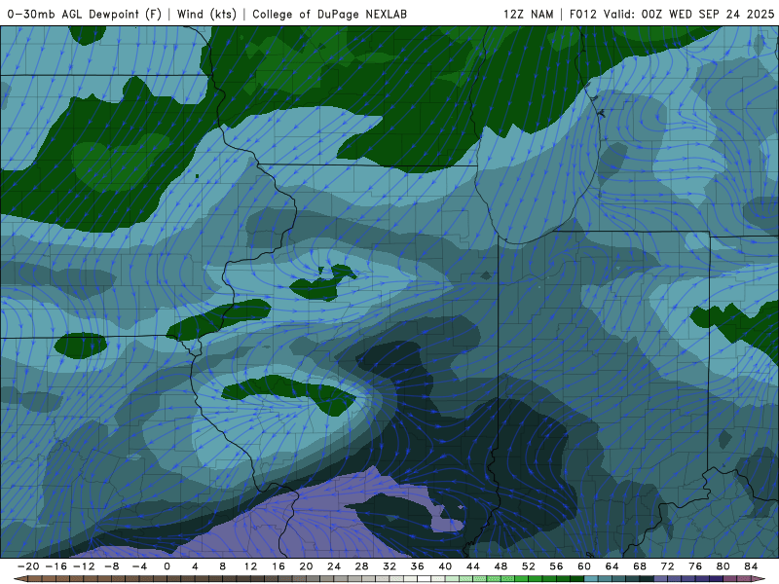
Task: Click the '24' color scale label
Action: pos(334,566)
